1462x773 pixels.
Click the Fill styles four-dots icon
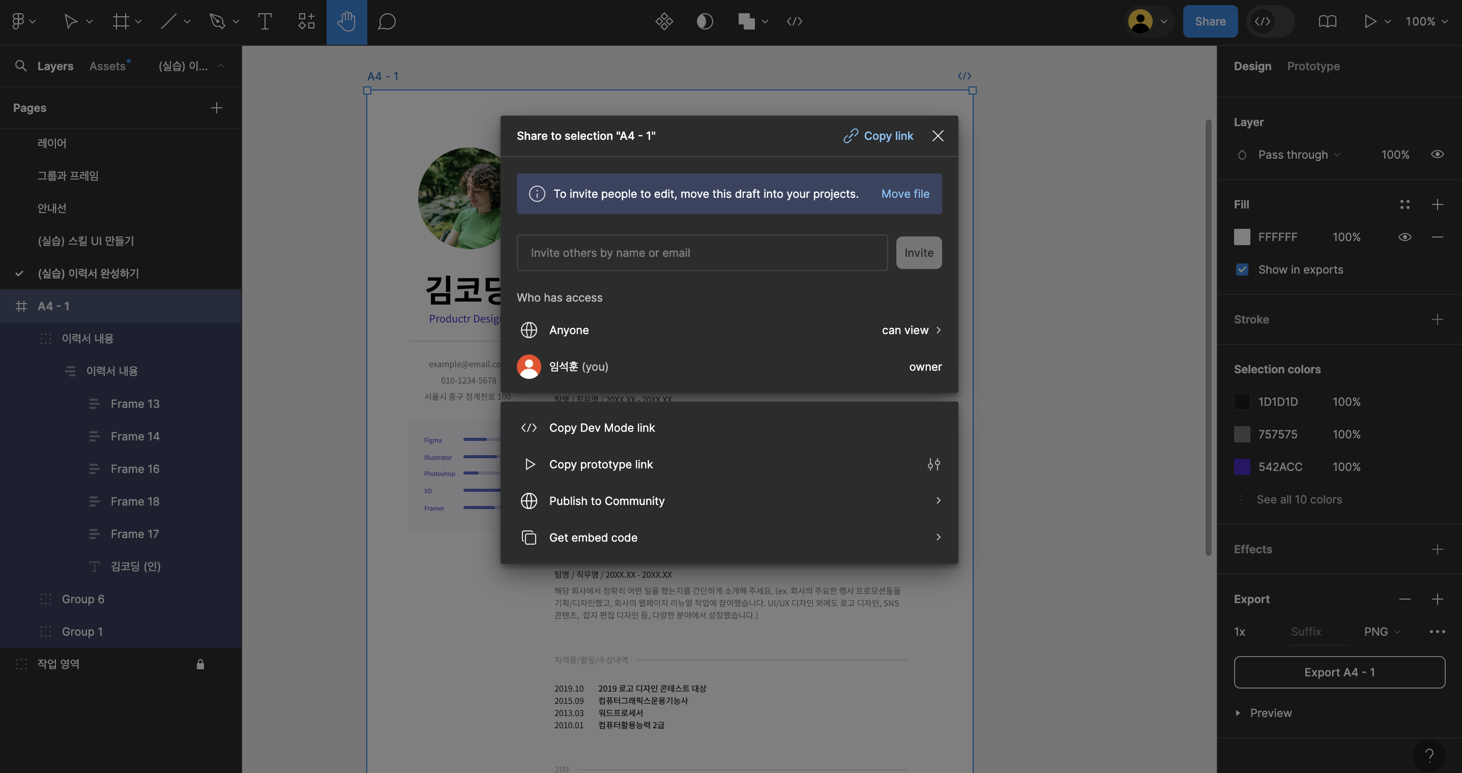pos(1405,204)
